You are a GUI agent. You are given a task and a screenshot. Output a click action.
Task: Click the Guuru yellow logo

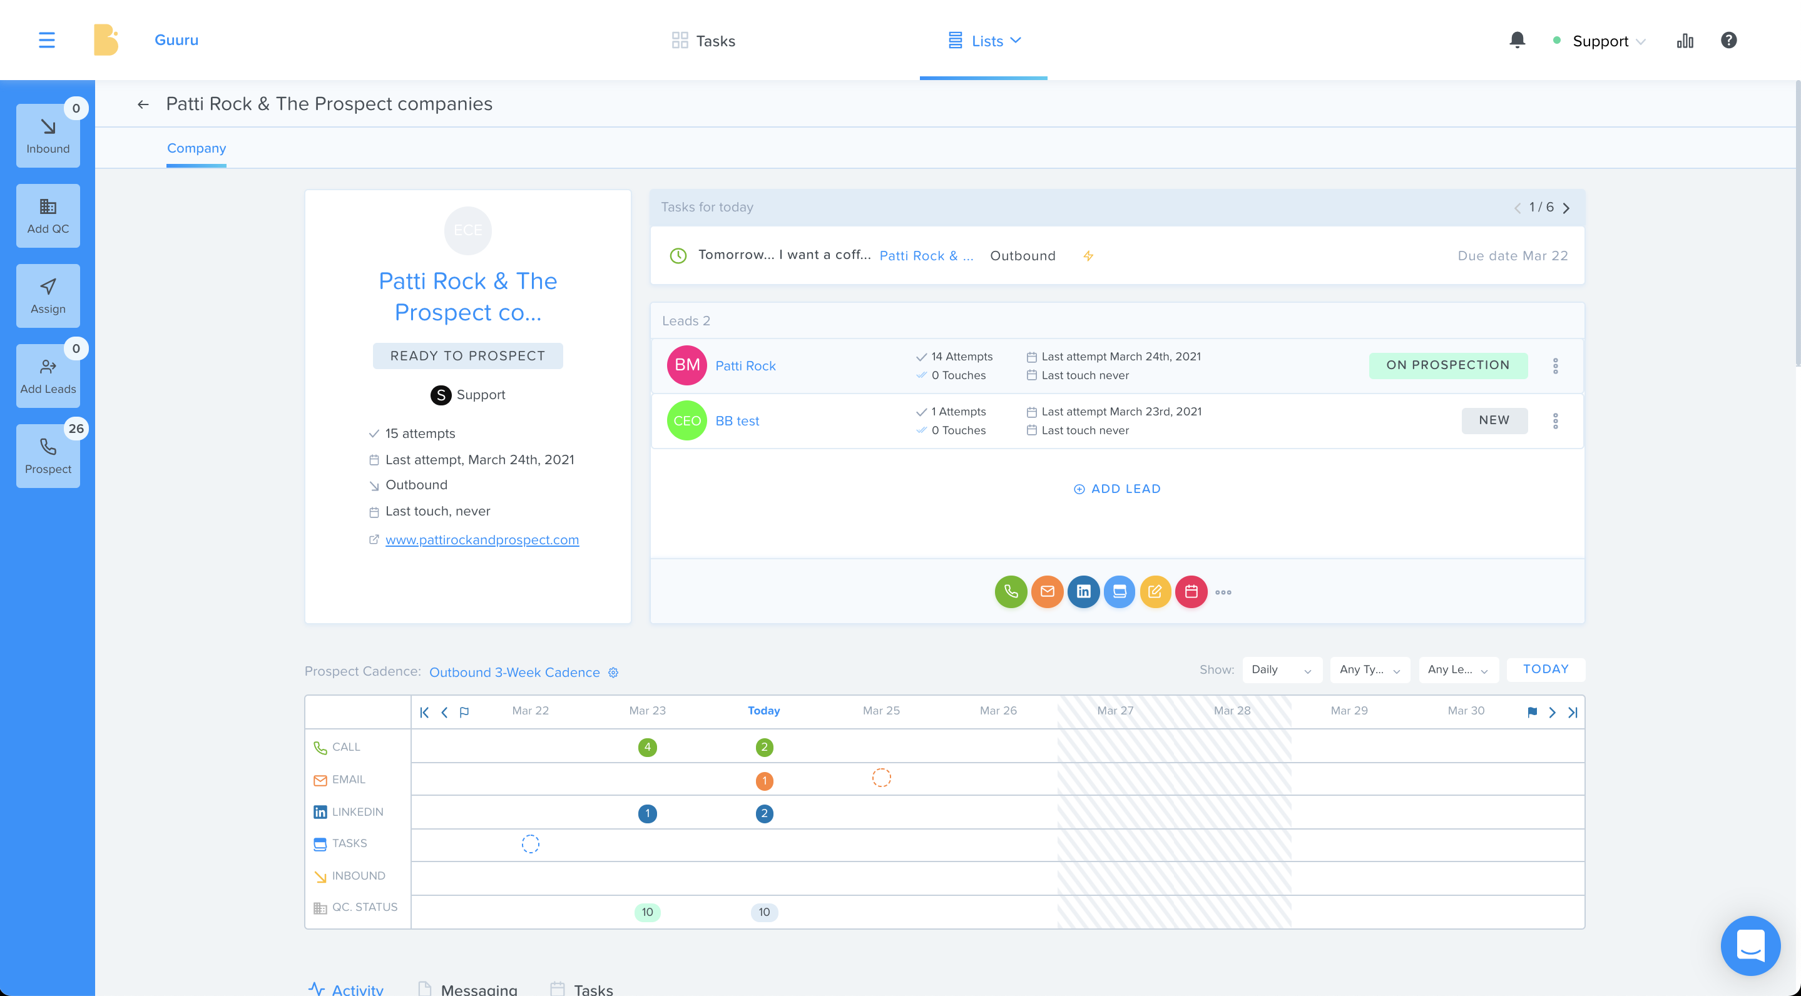coord(106,40)
